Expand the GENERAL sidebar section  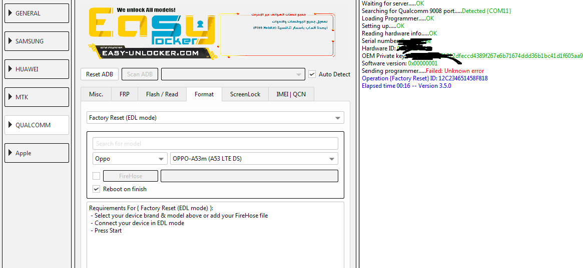click(37, 13)
